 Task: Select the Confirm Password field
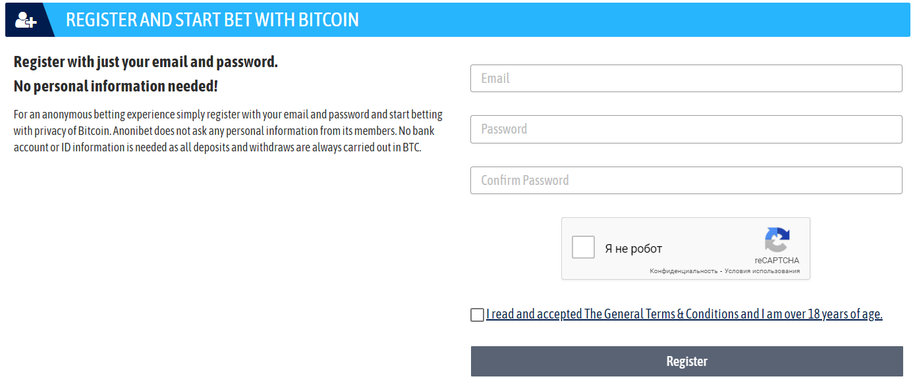686,180
